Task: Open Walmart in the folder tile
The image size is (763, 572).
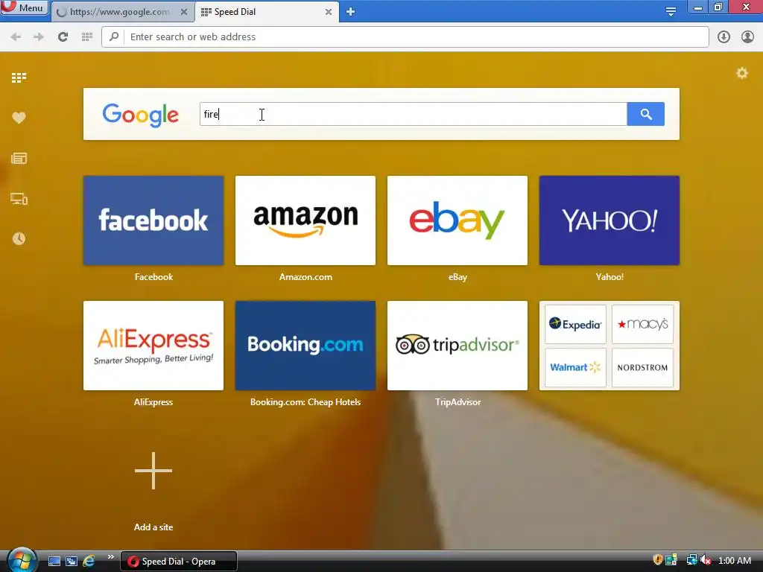Action: pyautogui.click(x=575, y=367)
